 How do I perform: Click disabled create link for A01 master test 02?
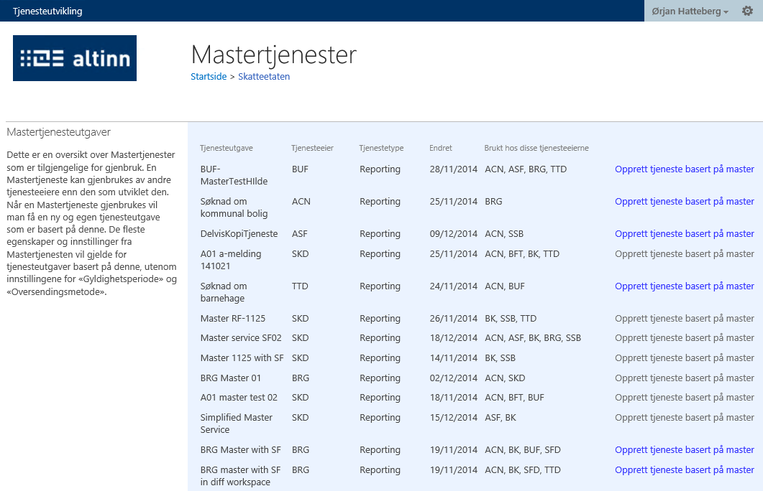[684, 397]
